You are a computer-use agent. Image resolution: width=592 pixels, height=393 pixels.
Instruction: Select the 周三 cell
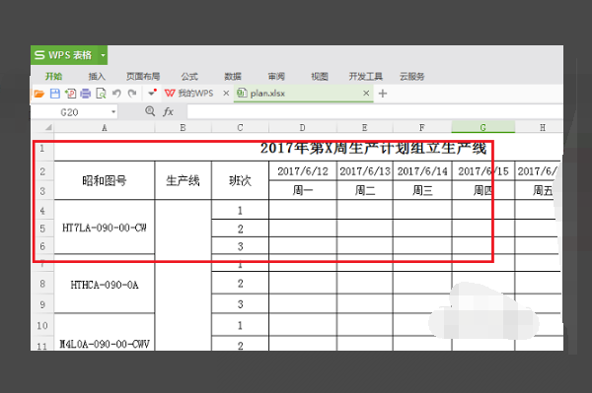[422, 190]
